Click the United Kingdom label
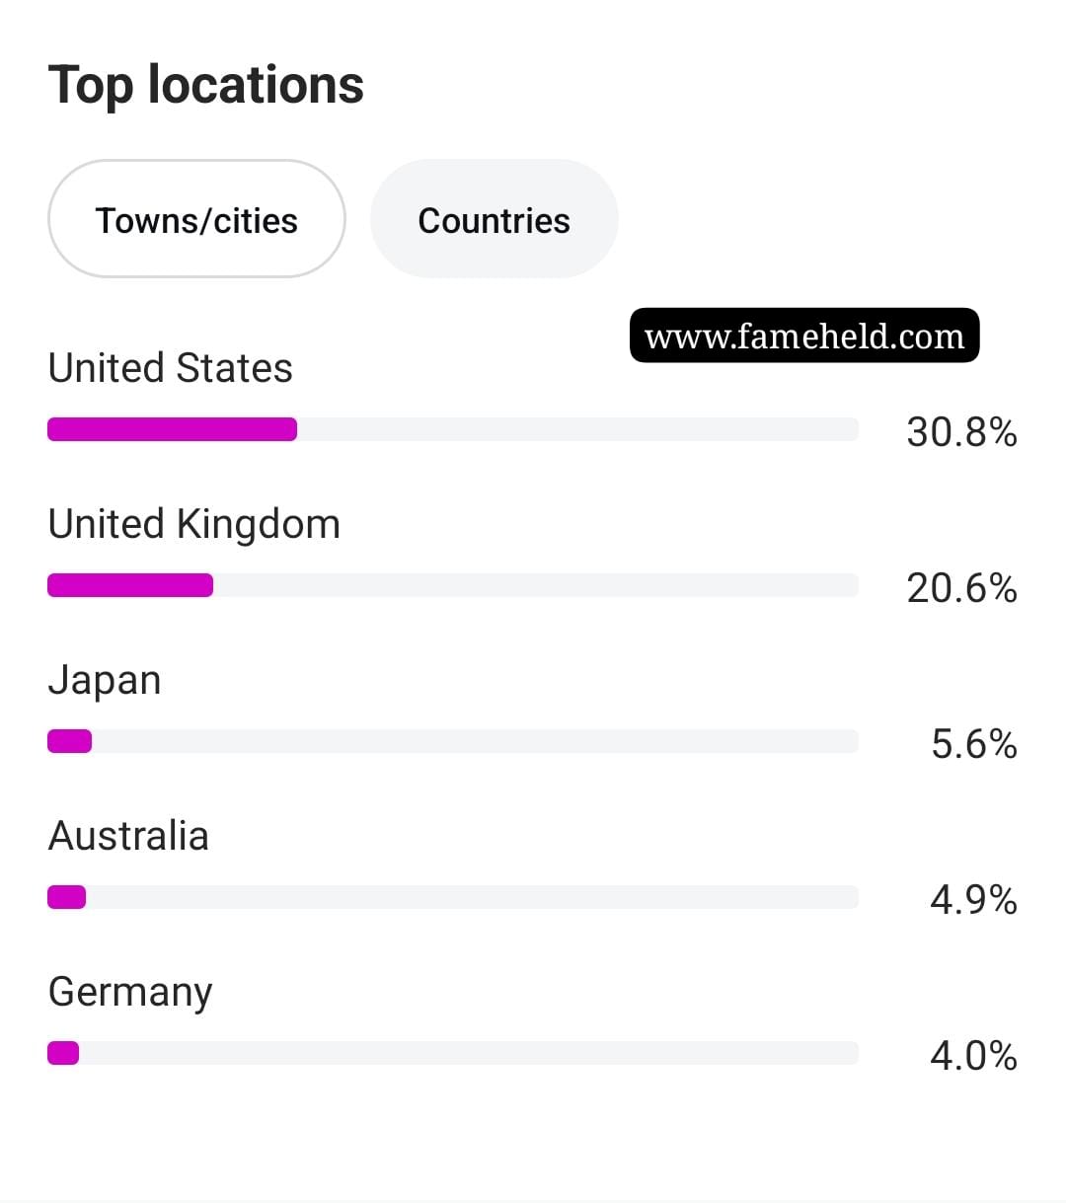 tap(193, 524)
